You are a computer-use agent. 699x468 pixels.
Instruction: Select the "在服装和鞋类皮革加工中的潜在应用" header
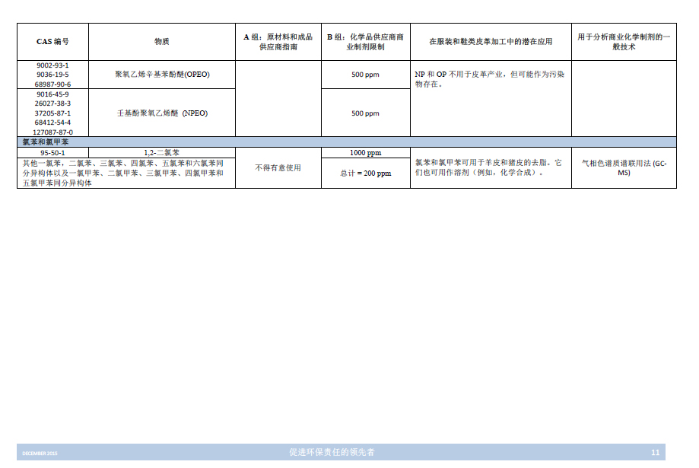tap(491, 41)
